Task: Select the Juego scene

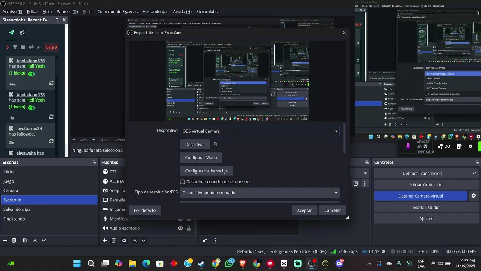Action: [x=49, y=181]
